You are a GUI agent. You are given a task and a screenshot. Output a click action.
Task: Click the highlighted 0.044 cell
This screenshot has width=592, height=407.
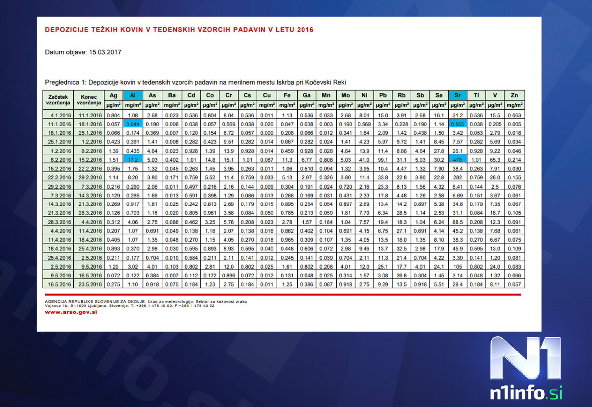click(x=133, y=124)
